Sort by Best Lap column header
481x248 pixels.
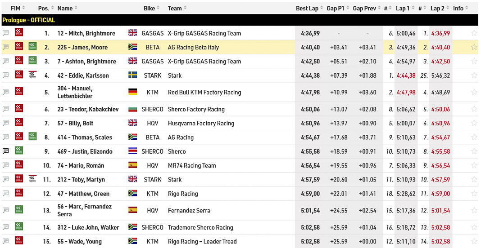pyautogui.click(x=309, y=8)
